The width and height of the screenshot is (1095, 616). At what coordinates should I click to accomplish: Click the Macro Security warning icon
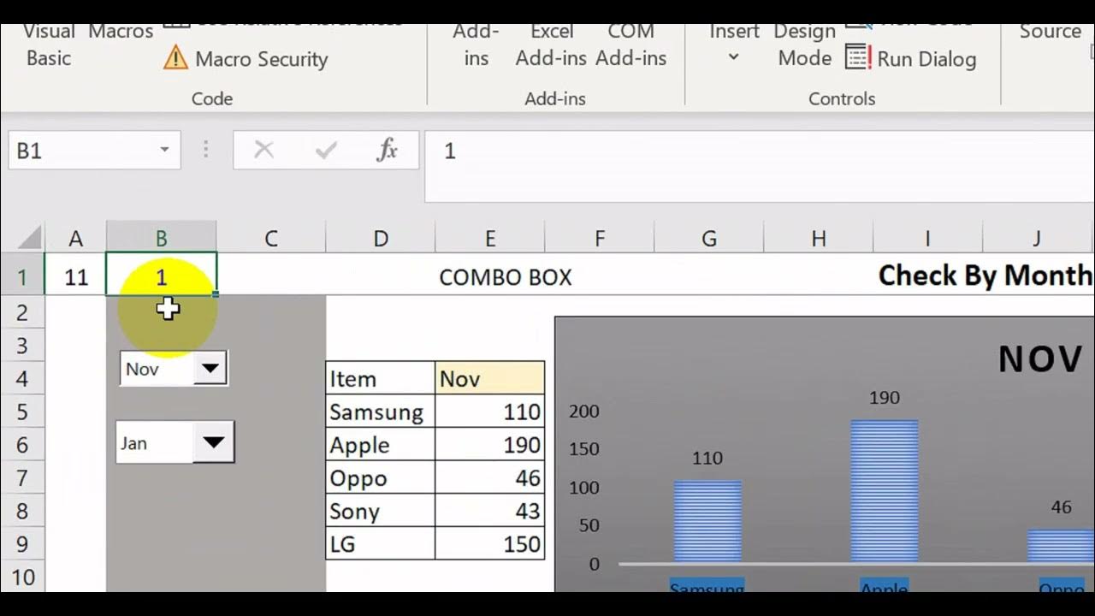click(x=175, y=58)
